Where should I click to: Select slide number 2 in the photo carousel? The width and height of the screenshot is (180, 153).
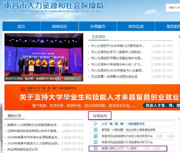pos(63,78)
